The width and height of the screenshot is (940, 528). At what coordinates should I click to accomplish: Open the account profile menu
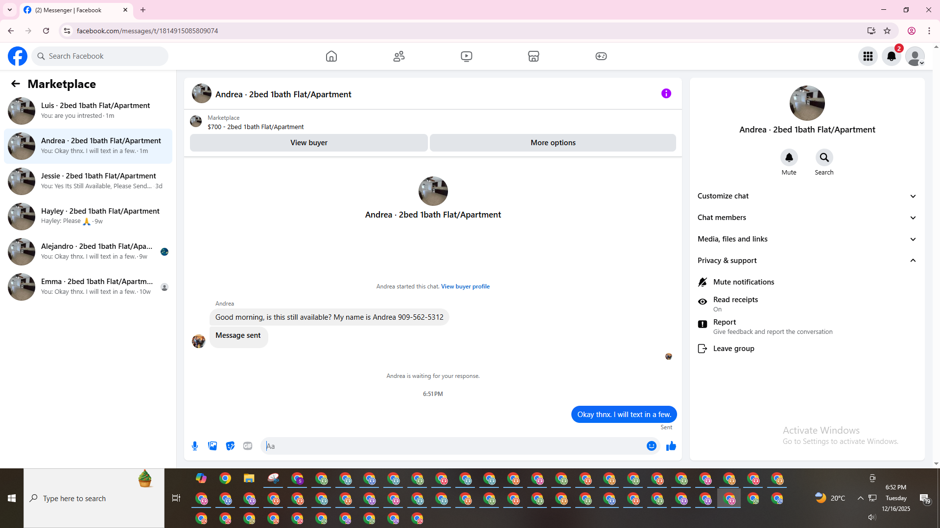[915, 56]
